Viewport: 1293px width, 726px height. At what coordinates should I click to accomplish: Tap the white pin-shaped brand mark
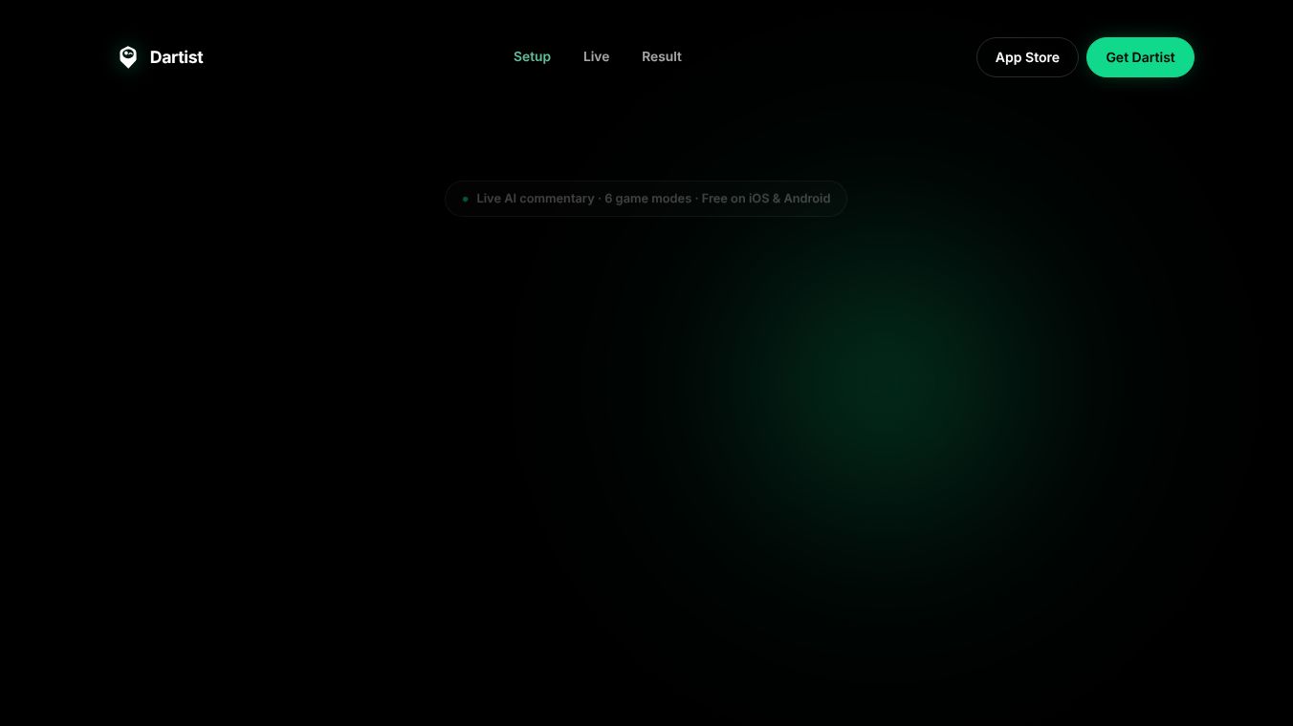pos(128,57)
